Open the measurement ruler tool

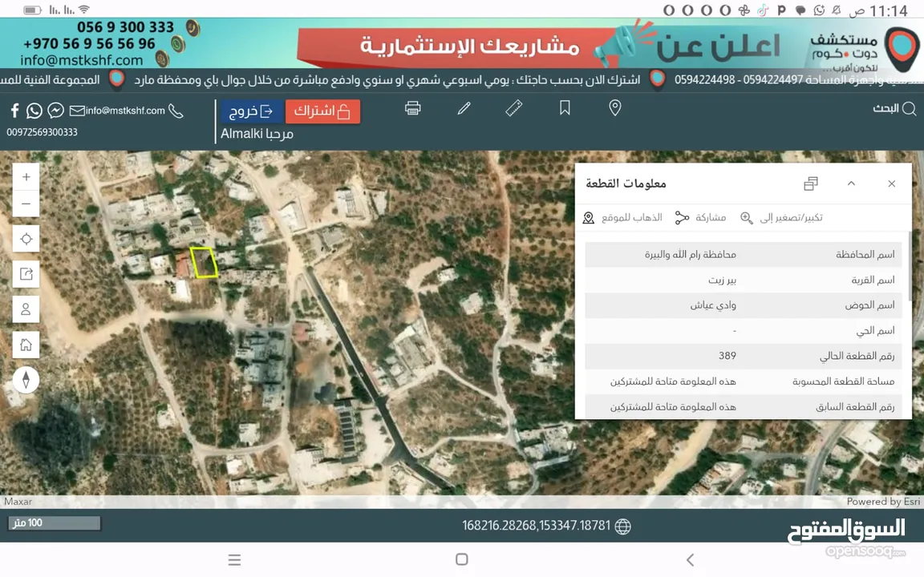(x=514, y=108)
